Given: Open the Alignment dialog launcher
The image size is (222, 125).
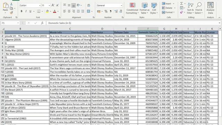Looking at the screenshot, I should pos(94,17).
